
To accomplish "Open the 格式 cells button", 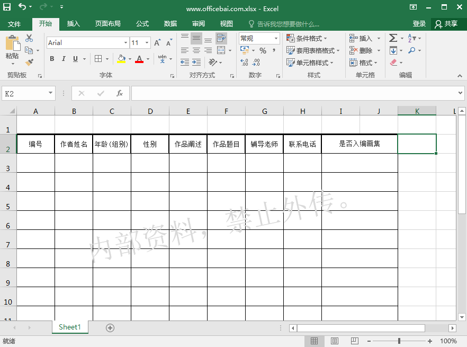I will pyautogui.click(x=363, y=63).
